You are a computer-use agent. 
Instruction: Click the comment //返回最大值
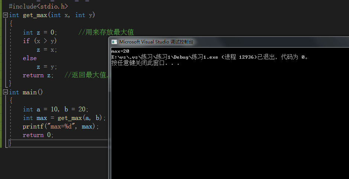tap(86, 75)
